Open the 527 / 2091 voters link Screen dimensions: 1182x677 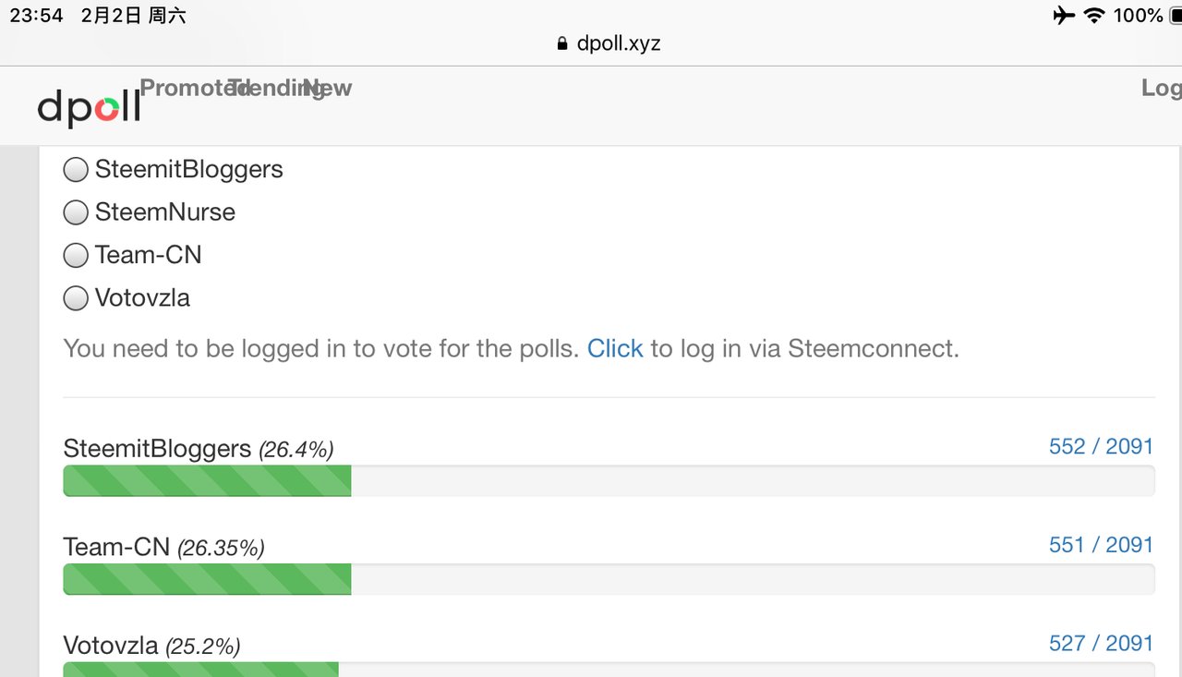coord(1101,643)
